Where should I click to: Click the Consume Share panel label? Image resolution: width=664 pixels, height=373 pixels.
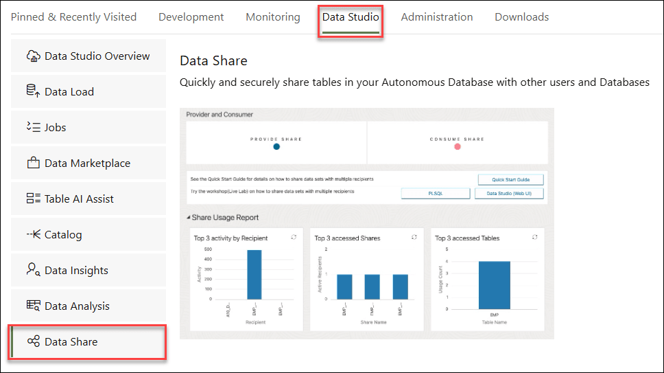[457, 139]
